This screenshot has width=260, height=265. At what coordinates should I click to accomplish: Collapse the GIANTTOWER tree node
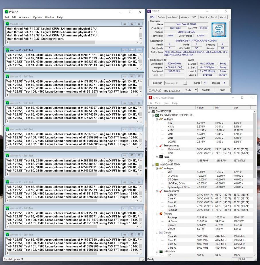(x=149, y=112)
